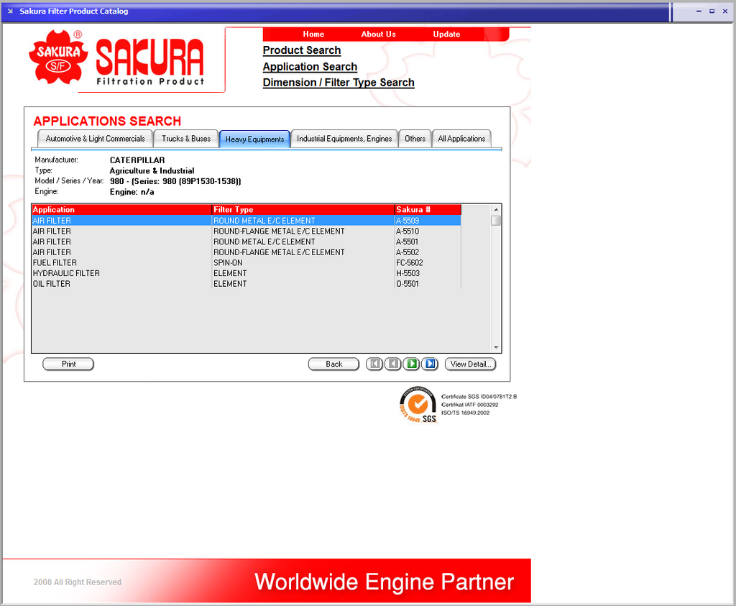
Task: Select row with Sakura A-5502
Action: pyautogui.click(x=247, y=252)
